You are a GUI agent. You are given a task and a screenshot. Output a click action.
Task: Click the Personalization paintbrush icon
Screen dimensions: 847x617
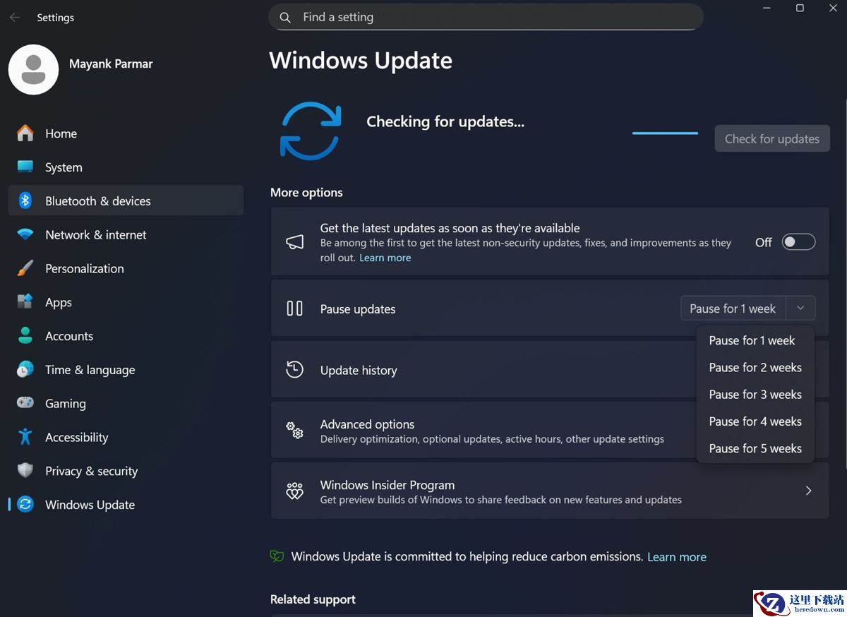[25, 268]
